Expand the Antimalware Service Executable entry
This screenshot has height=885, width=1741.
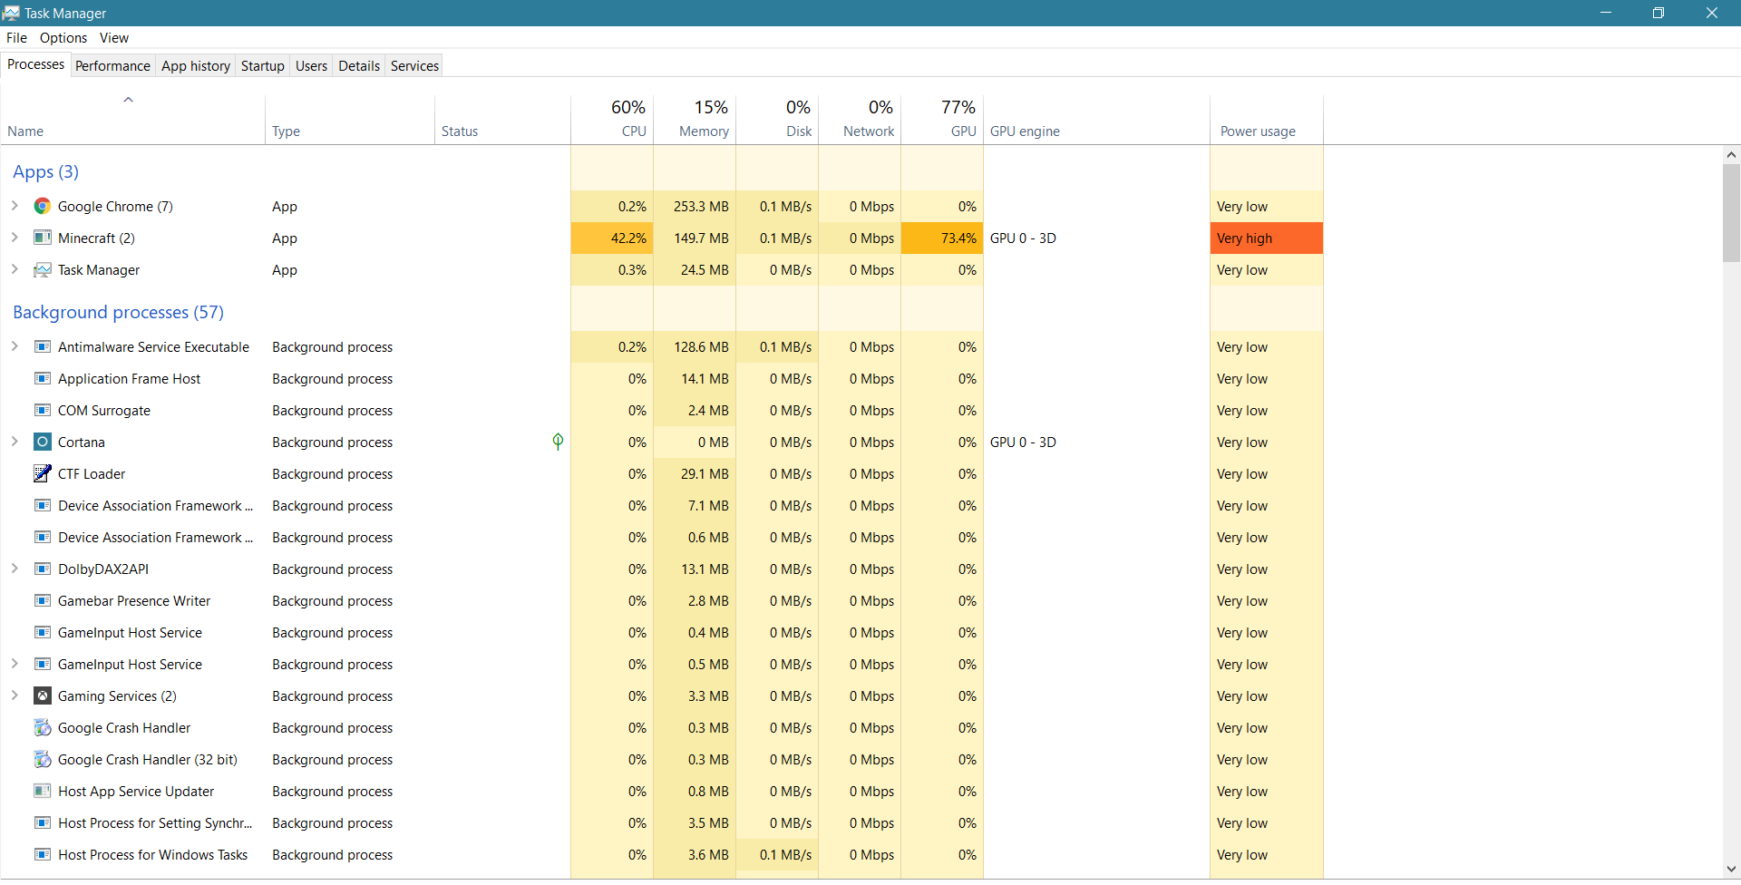[x=15, y=347]
